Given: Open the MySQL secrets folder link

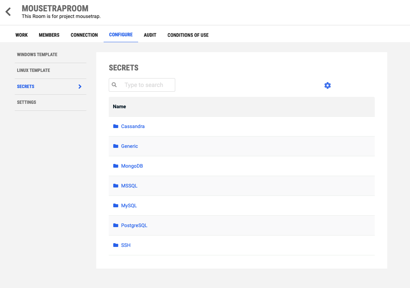Looking at the screenshot, I should point(129,206).
